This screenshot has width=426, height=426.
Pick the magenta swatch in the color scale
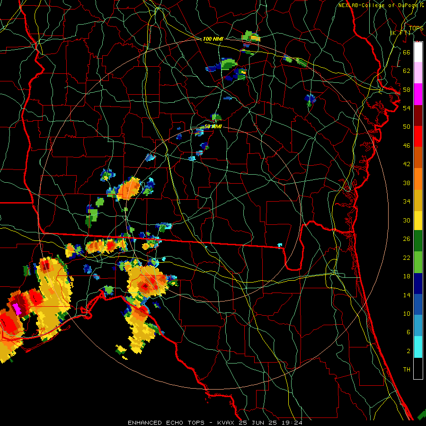tap(418, 94)
